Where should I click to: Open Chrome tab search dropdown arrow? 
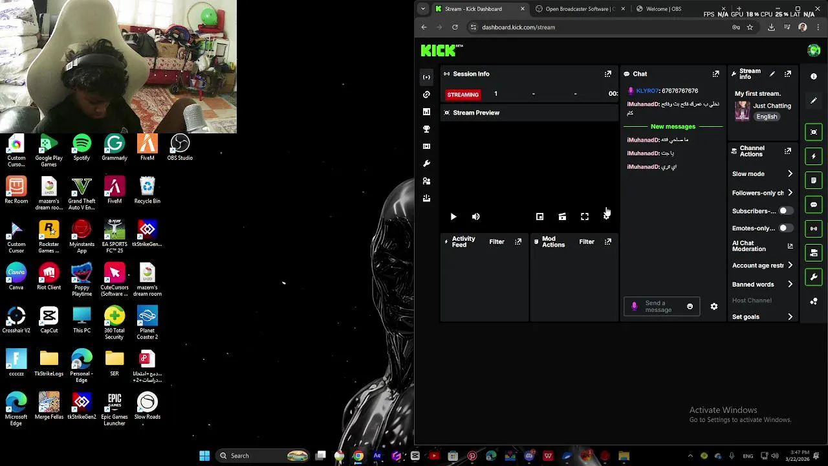422,9
